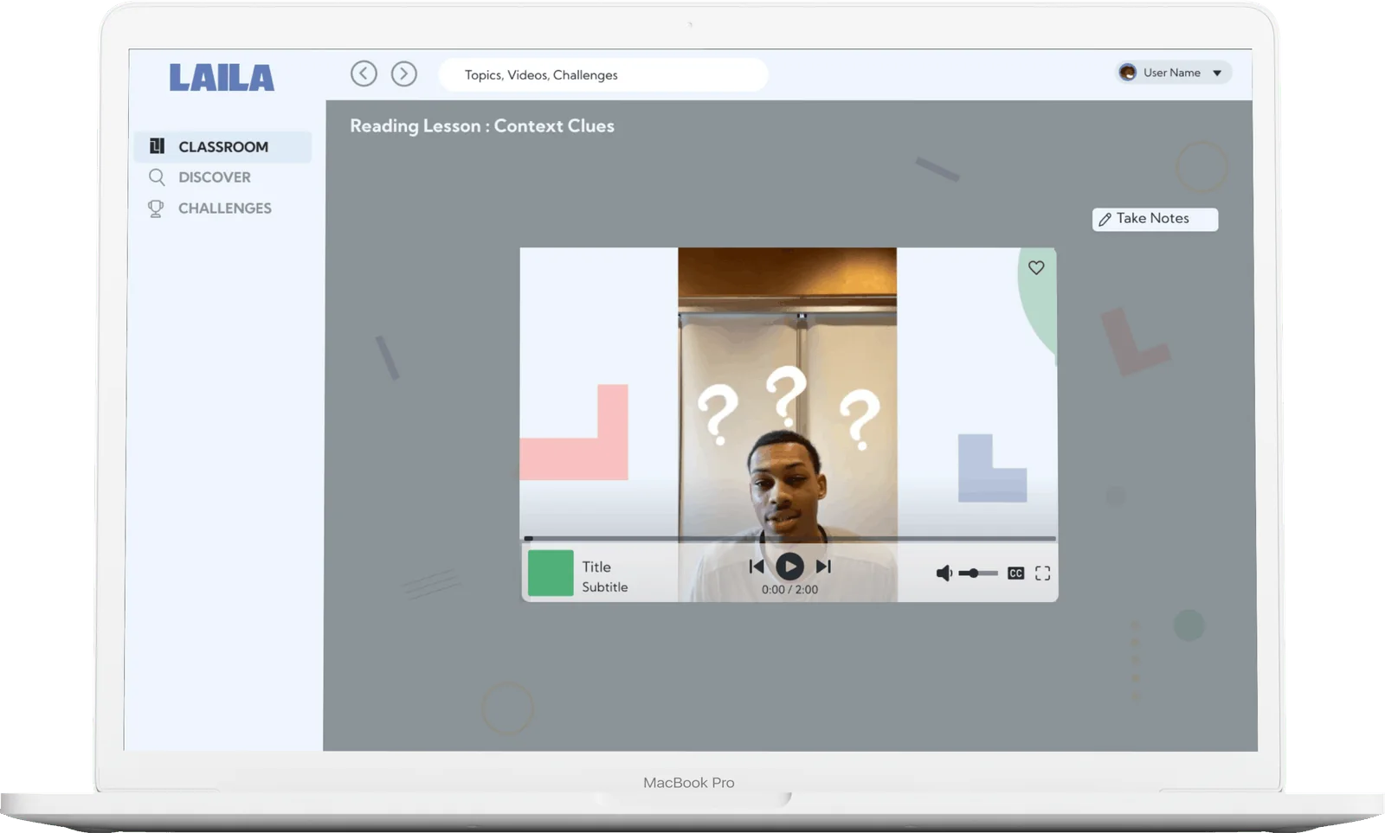This screenshot has height=833, width=1385.
Task: Click the video Title text
Action: (x=596, y=567)
